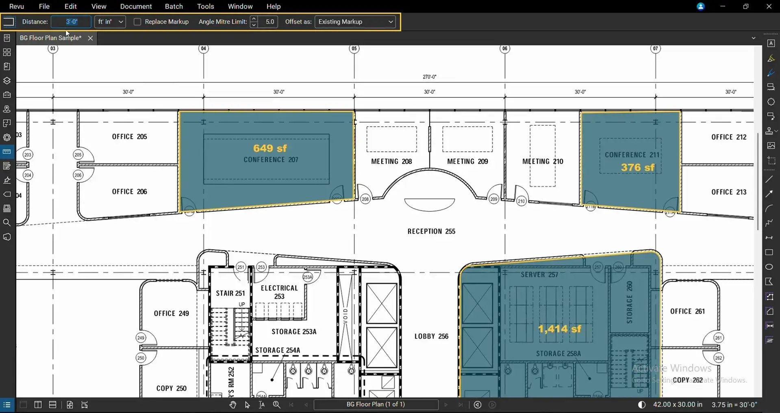
Task: Enable the Replace Markup checkbox
Action: [x=137, y=22]
